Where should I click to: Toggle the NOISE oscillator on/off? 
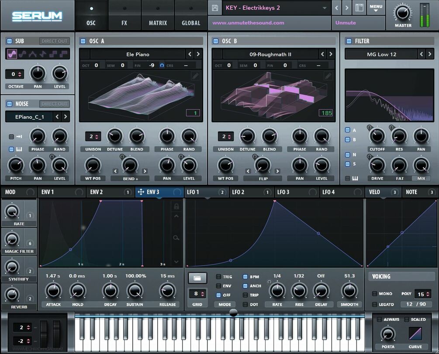tap(10, 104)
